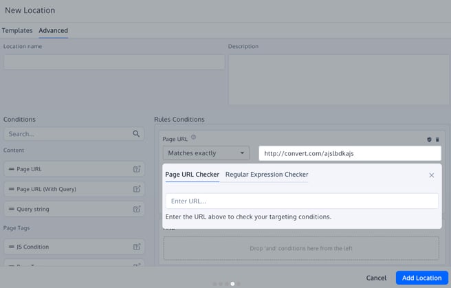Select the Query string condition item
Screen dimensions: 451x288
(x=74, y=209)
